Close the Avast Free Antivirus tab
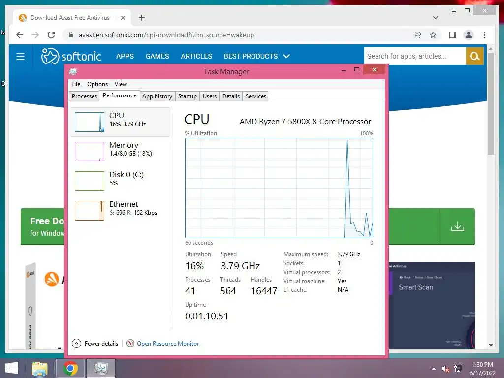 pyautogui.click(x=123, y=18)
